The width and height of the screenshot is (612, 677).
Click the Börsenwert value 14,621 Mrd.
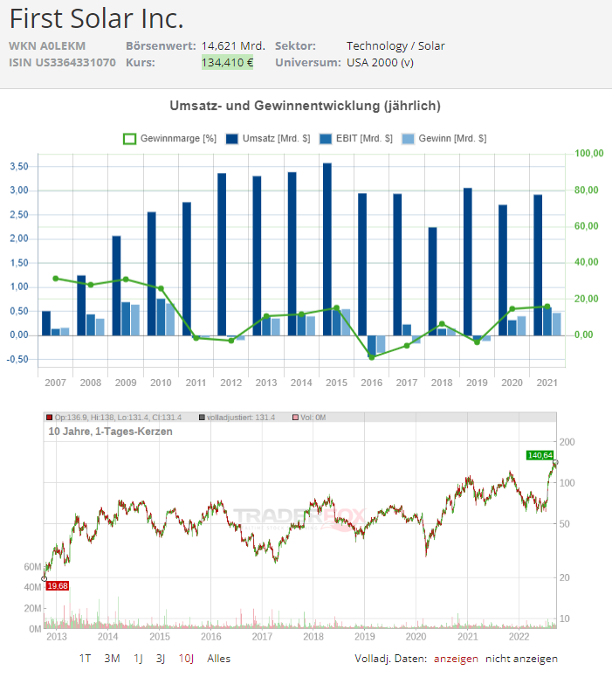(233, 45)
